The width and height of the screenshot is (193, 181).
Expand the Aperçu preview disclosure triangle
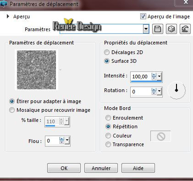pos(8,16)
